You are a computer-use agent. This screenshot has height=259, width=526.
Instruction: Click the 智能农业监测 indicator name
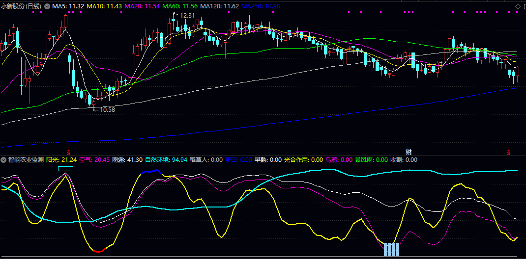[x=26, y=160]
